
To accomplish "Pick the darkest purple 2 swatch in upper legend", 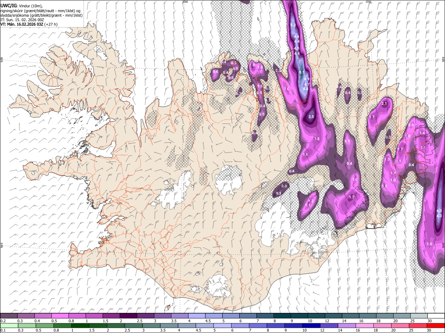I will click(x=128, y=316).
